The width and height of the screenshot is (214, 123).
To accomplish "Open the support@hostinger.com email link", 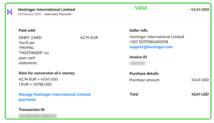I will click(151, 47).
